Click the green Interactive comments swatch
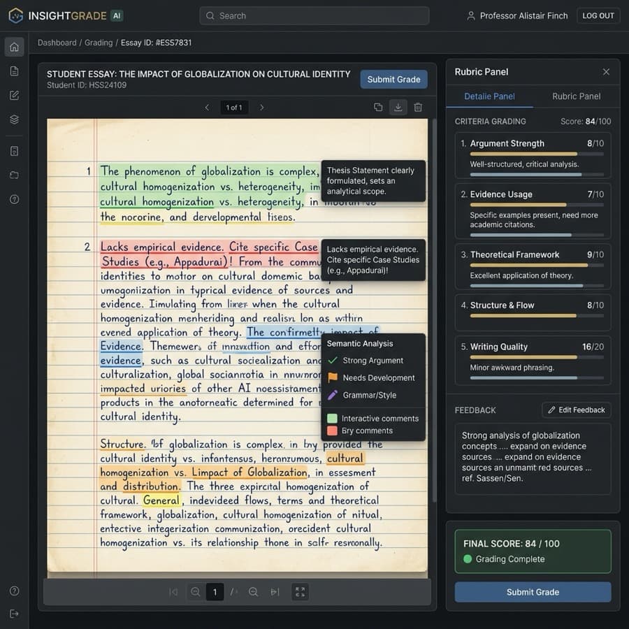Screen dimensions: 629x629 coord(332,418)
